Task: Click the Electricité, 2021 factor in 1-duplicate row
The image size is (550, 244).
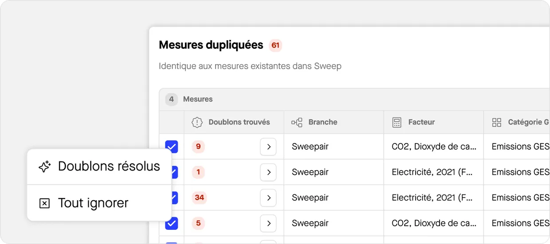Action: tap(432, 172)
